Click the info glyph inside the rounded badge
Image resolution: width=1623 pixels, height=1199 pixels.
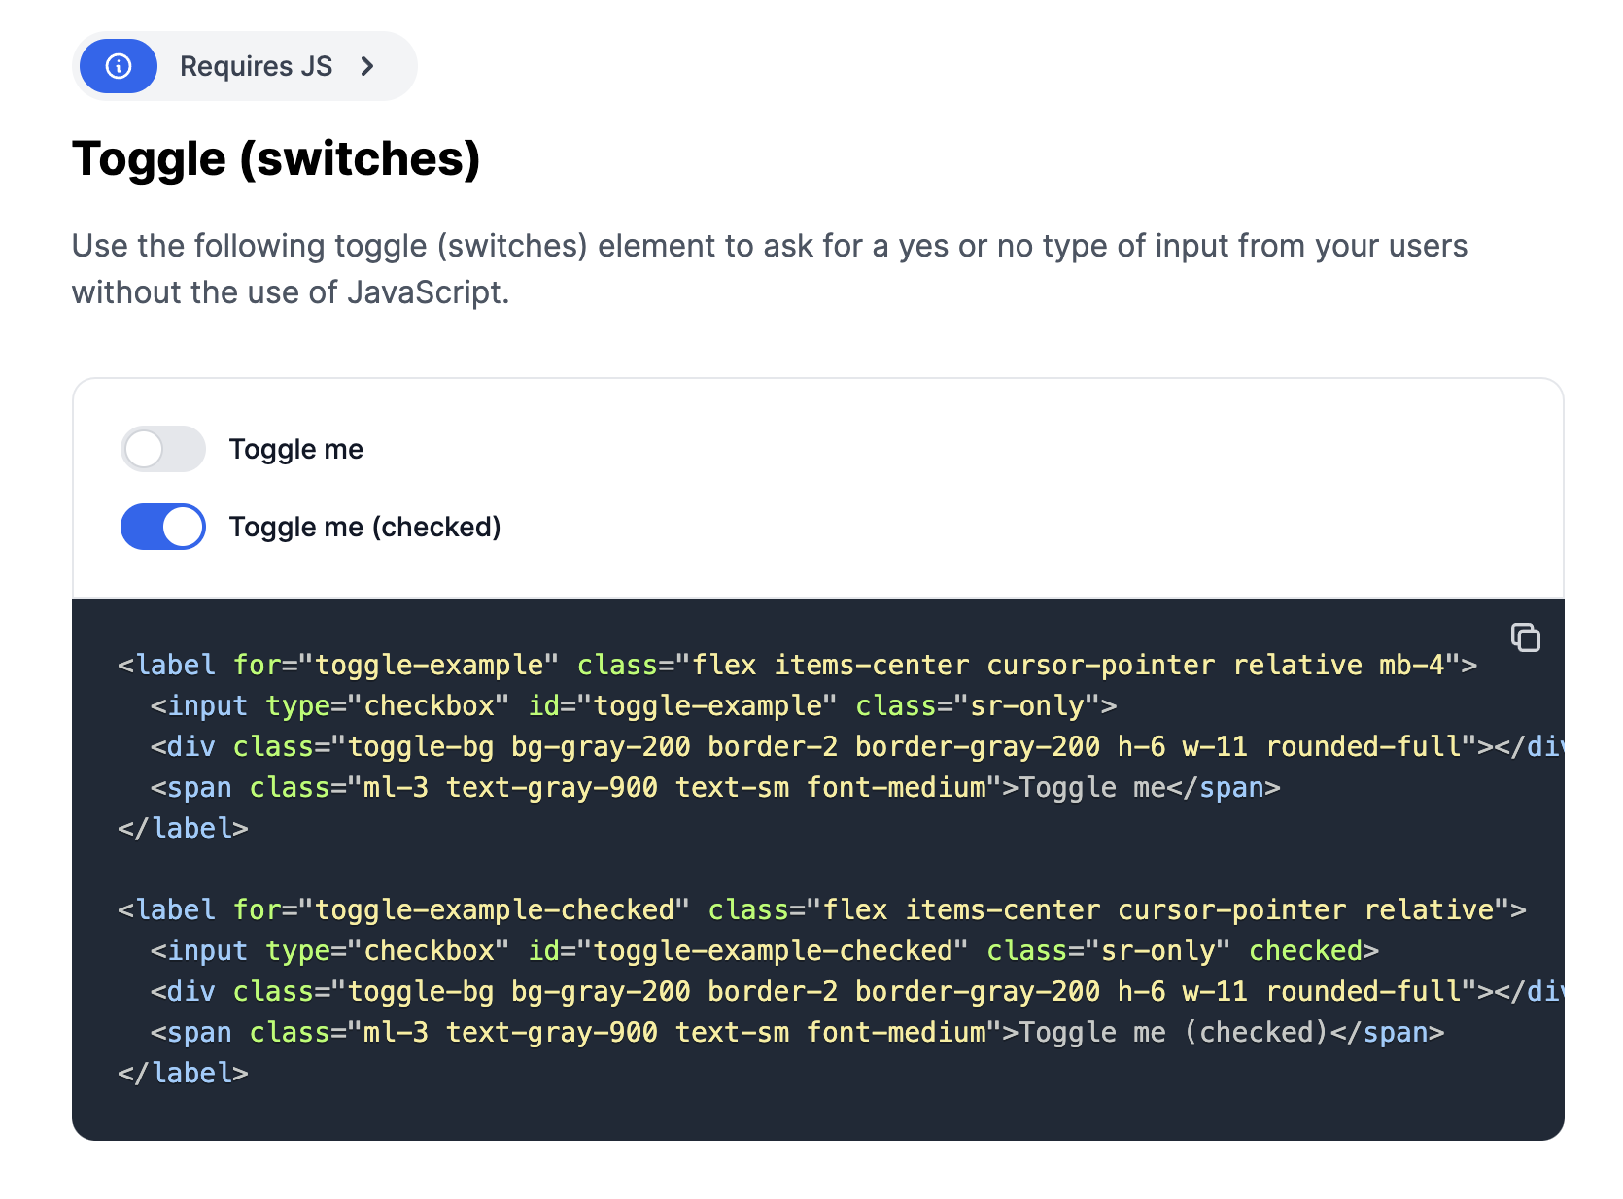point(118,66)
